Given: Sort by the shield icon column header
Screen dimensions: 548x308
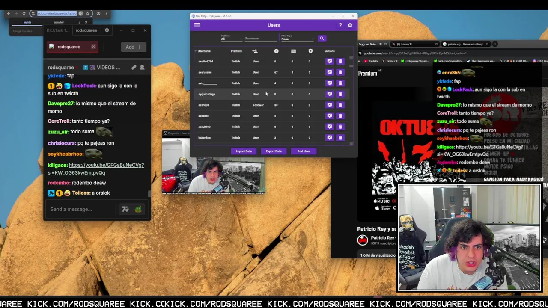Looking at the screenshot, I should tap(310, 51).
